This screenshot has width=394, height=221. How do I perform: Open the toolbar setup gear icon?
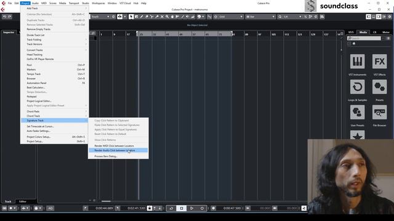(390, 17)
